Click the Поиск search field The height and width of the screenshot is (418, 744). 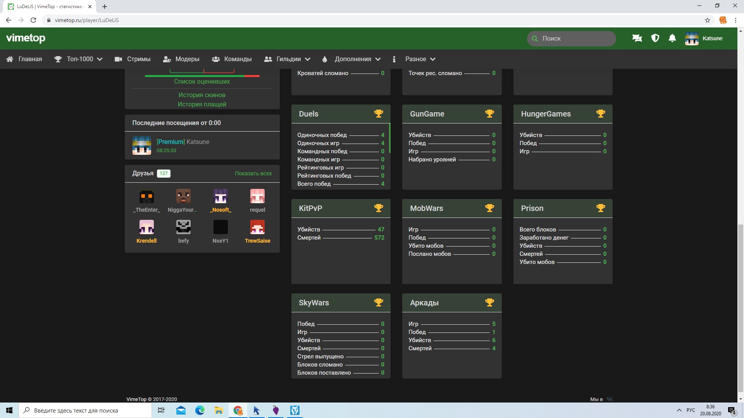pyautogui.click(x=571, y=38)
